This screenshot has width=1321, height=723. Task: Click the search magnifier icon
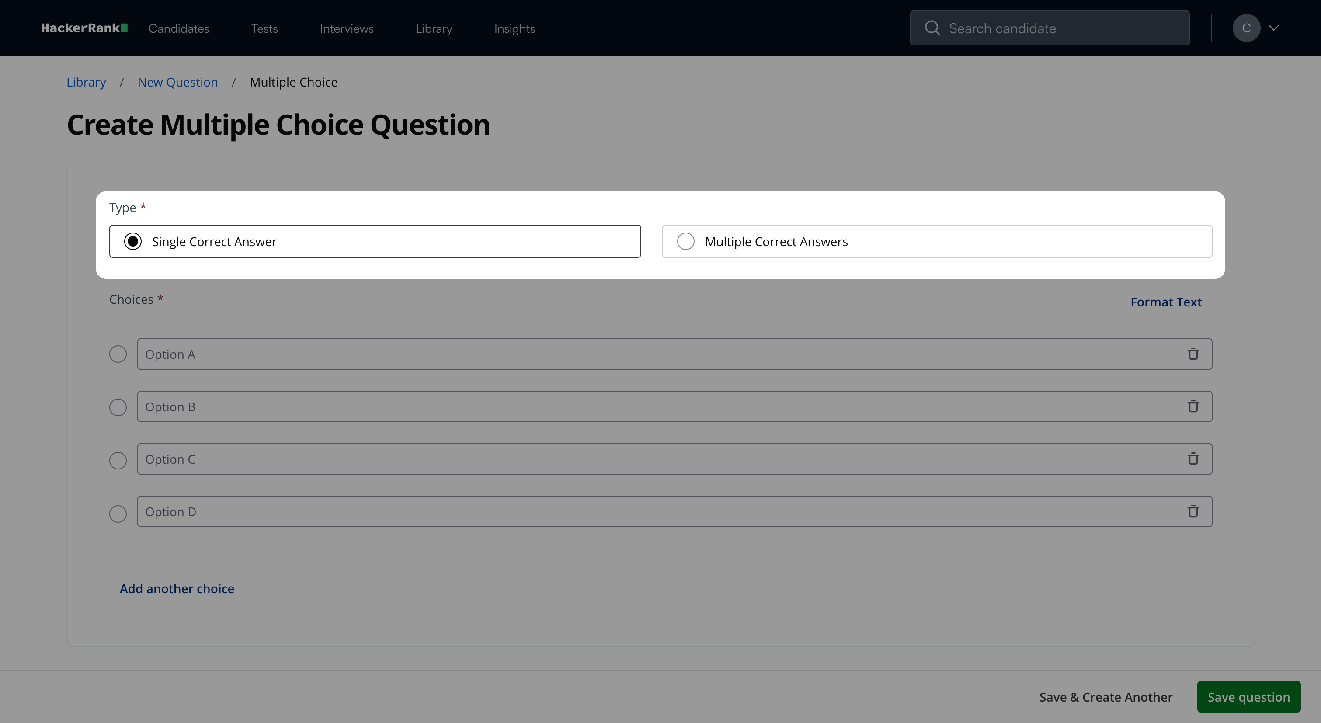pos(932,28)
